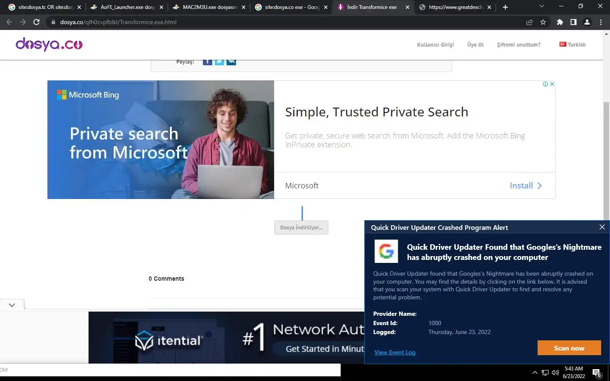
Task: Click Install in the Microsoft ad
Action: click(526, 185)
